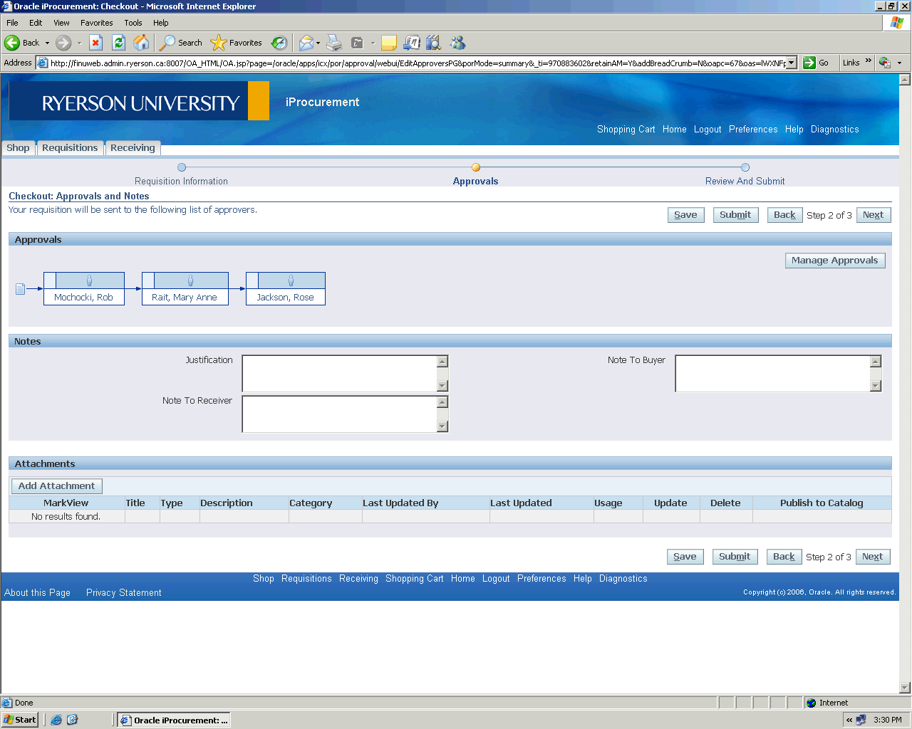This screenshot has height=729, width=912.
Task: Open the Back button history dropdown arrow
Action: coord(48,43)
